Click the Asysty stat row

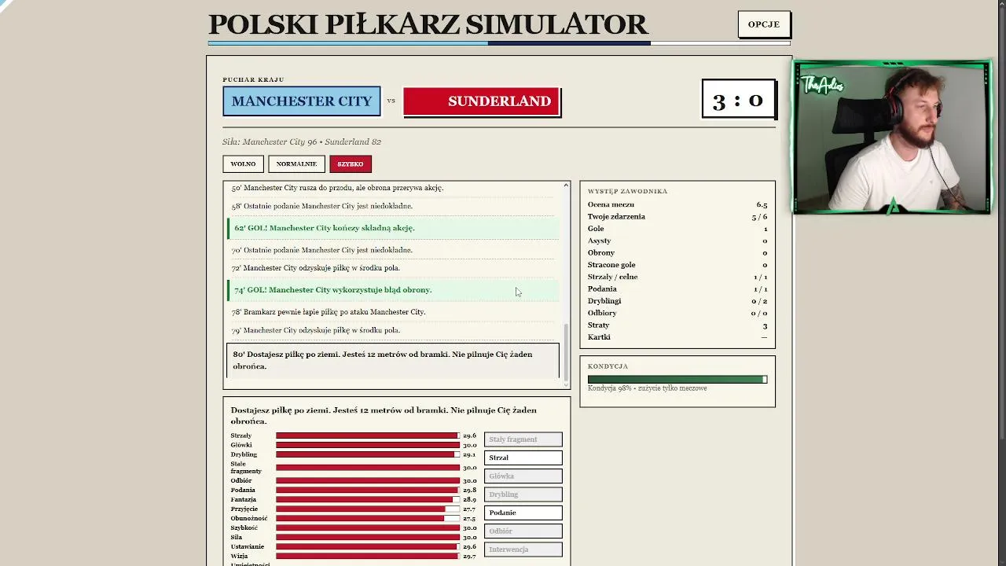click(x=677, y=241)
